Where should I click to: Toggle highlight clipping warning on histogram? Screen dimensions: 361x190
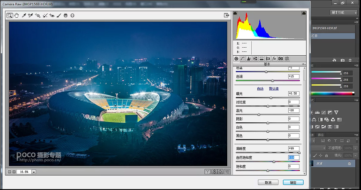click(304, 13)
